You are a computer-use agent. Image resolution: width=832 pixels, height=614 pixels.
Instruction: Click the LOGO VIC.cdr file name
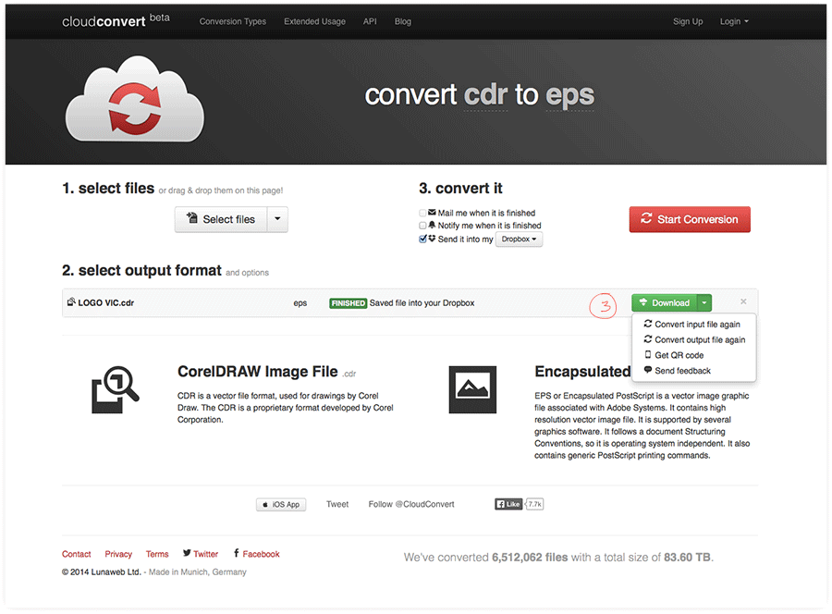pos(106,303)
